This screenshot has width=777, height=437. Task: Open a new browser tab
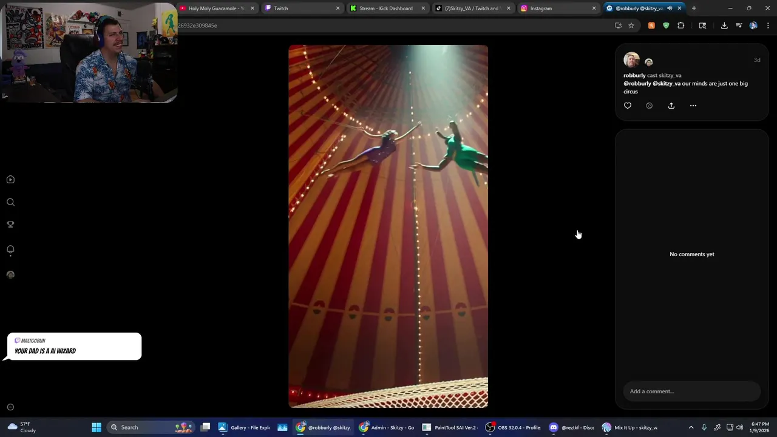click(694, 8)
